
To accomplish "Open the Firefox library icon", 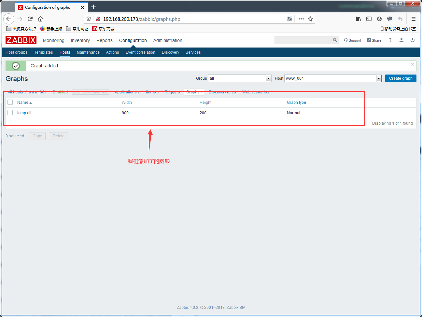I will [359, 19].
